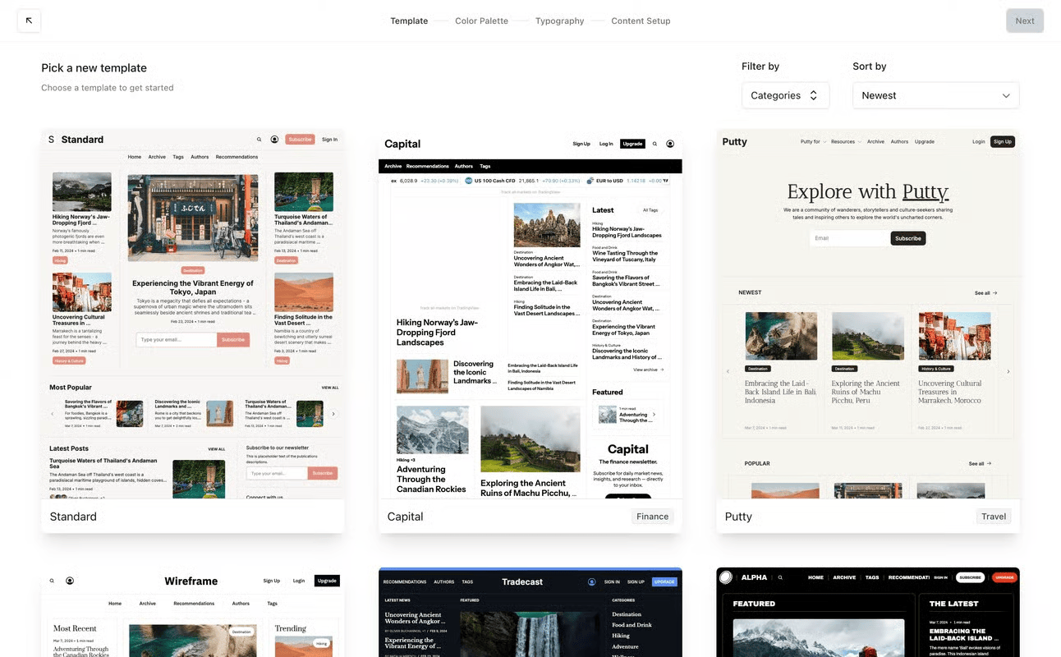Click 'All Tags' link in Capital preview
Viewport: 1061px width, 657px height.
[x=650, y=210]
